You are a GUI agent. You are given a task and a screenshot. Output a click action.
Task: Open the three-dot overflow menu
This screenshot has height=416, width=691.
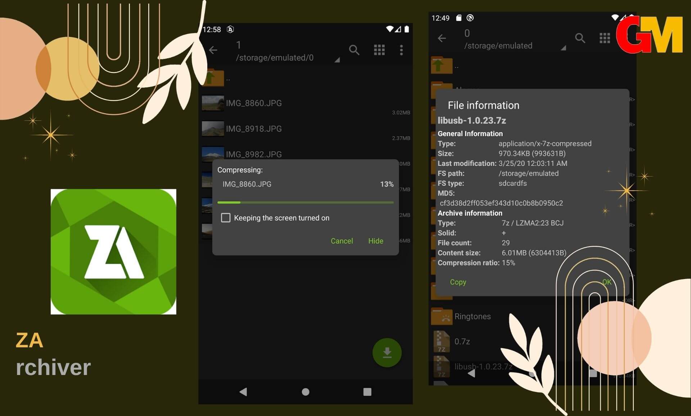401,50
